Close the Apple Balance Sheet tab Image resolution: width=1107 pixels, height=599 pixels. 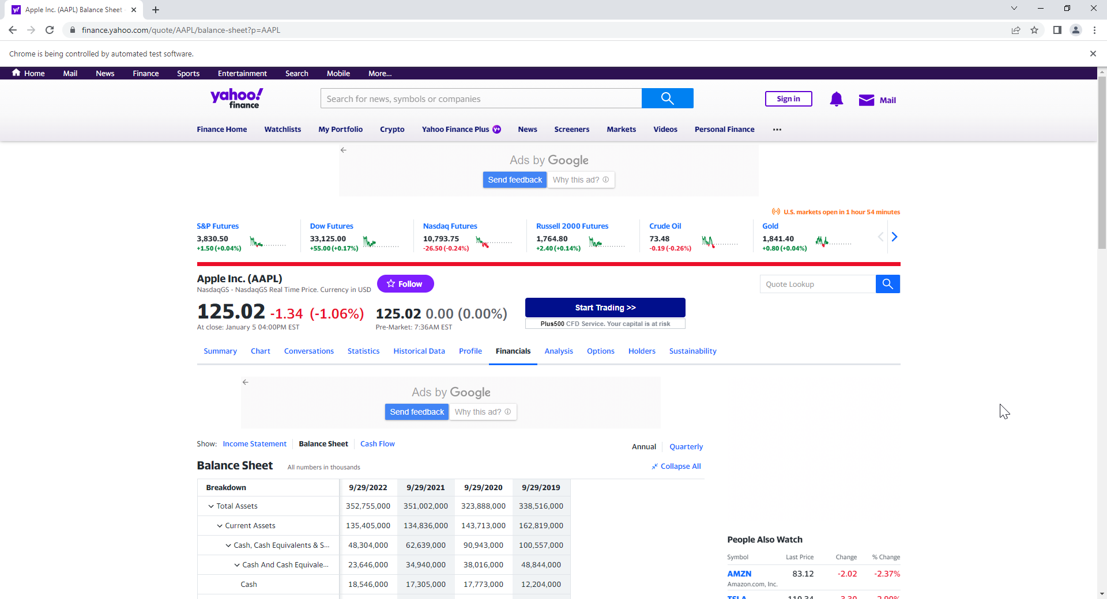[134, 10]
